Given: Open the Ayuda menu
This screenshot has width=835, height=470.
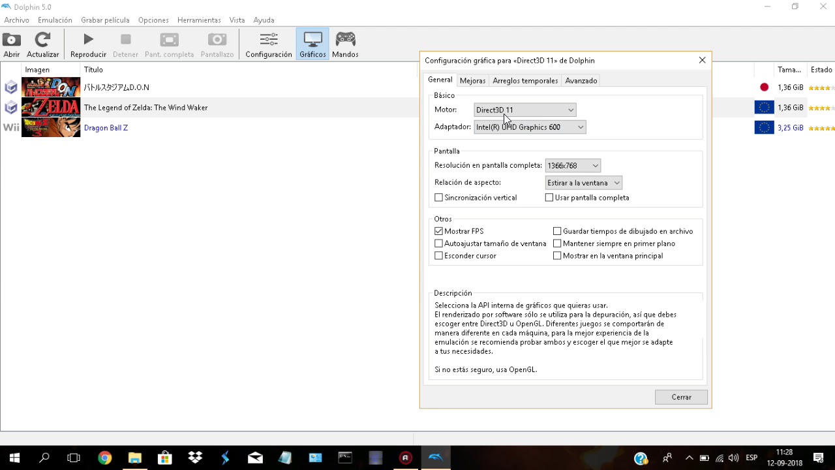Looking at the screenshot, I should (264, 20).
